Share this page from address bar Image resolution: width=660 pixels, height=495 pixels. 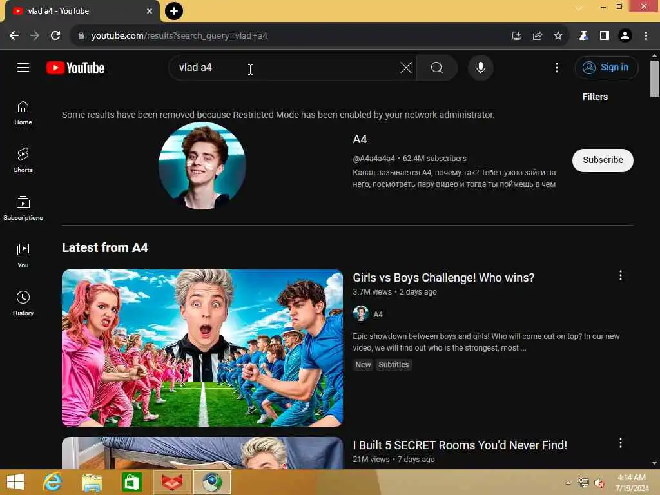tap(537, 36)
